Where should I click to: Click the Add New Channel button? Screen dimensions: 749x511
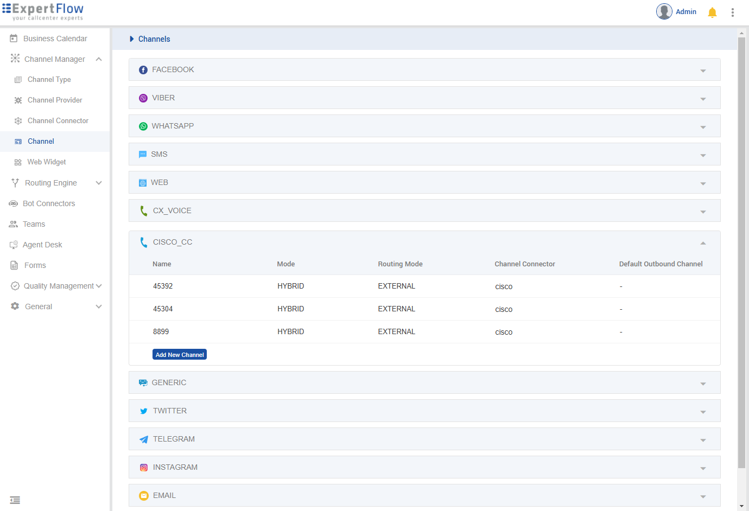coord(180,355)
